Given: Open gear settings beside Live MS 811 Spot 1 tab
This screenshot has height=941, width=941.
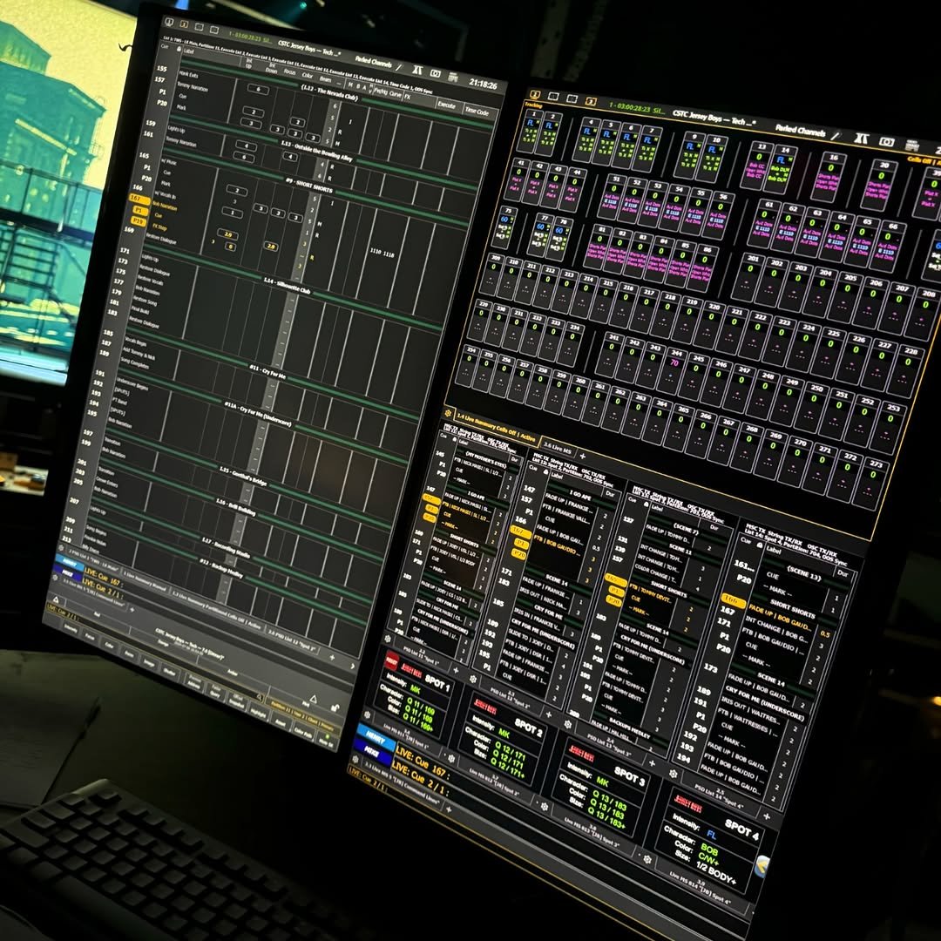Looking at the screenshot, I should [368, 715].
